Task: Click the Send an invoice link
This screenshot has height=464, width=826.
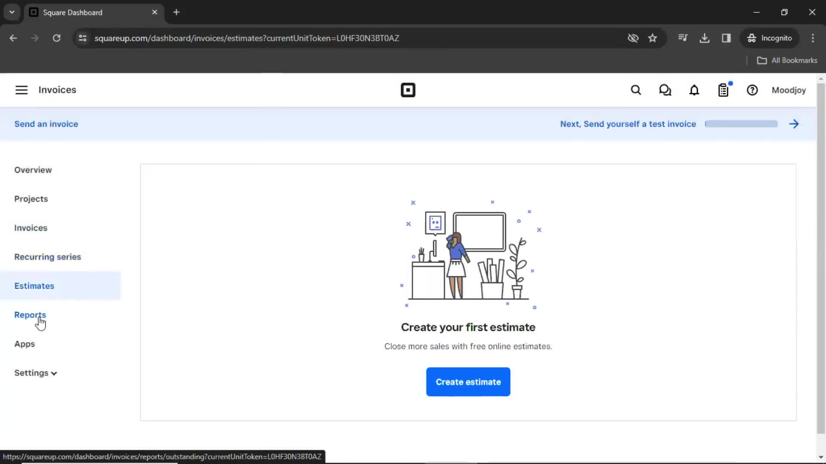Action: [x=46, y=123]
